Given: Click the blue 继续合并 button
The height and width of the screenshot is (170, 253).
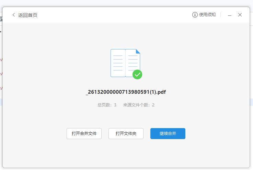Looking at the screenshot, I should 168,134.
